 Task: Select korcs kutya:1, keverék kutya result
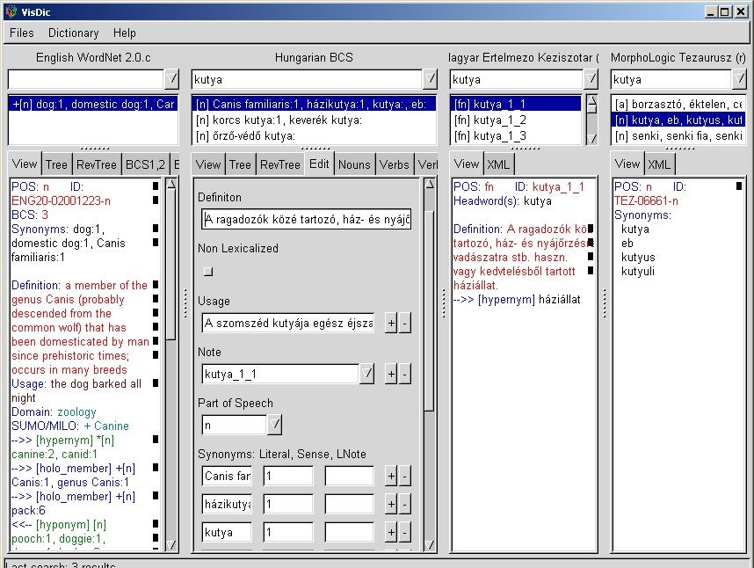coord(314,120)
